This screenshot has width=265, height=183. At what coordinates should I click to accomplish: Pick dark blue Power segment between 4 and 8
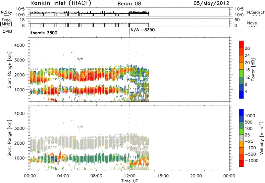(x=241, y=88)
